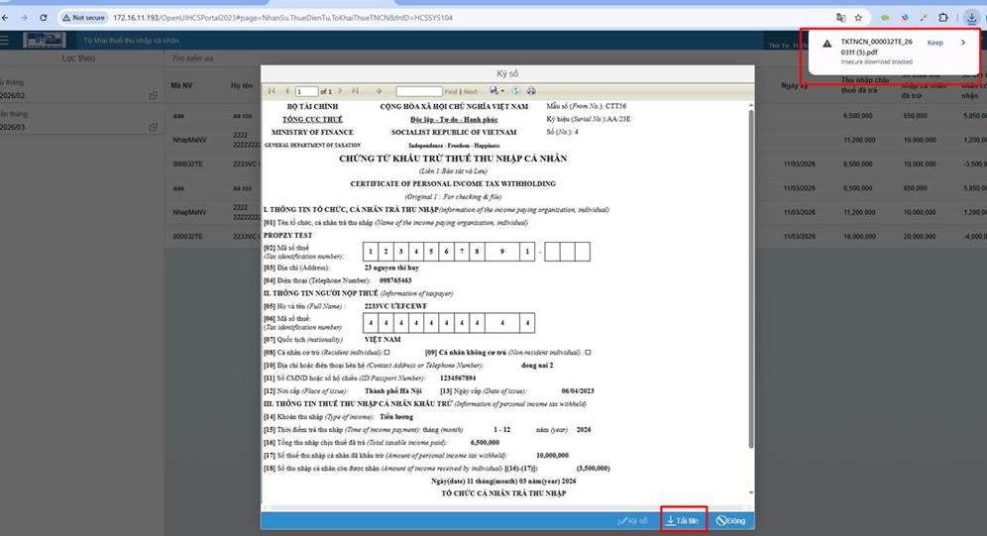Image resolution: width=987 pixels, height=536 pixels.
Task: Open Chrome extensions puzzle icon
Action: 942,18
